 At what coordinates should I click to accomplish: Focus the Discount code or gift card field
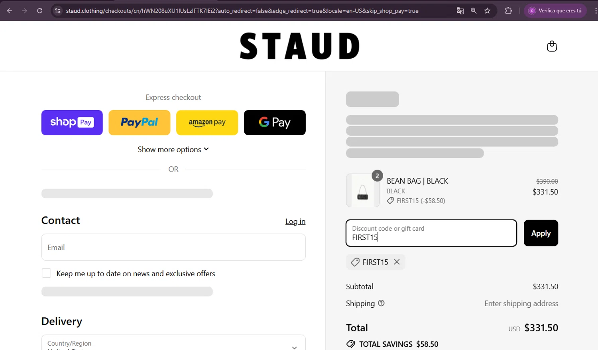tap(431, 233)
